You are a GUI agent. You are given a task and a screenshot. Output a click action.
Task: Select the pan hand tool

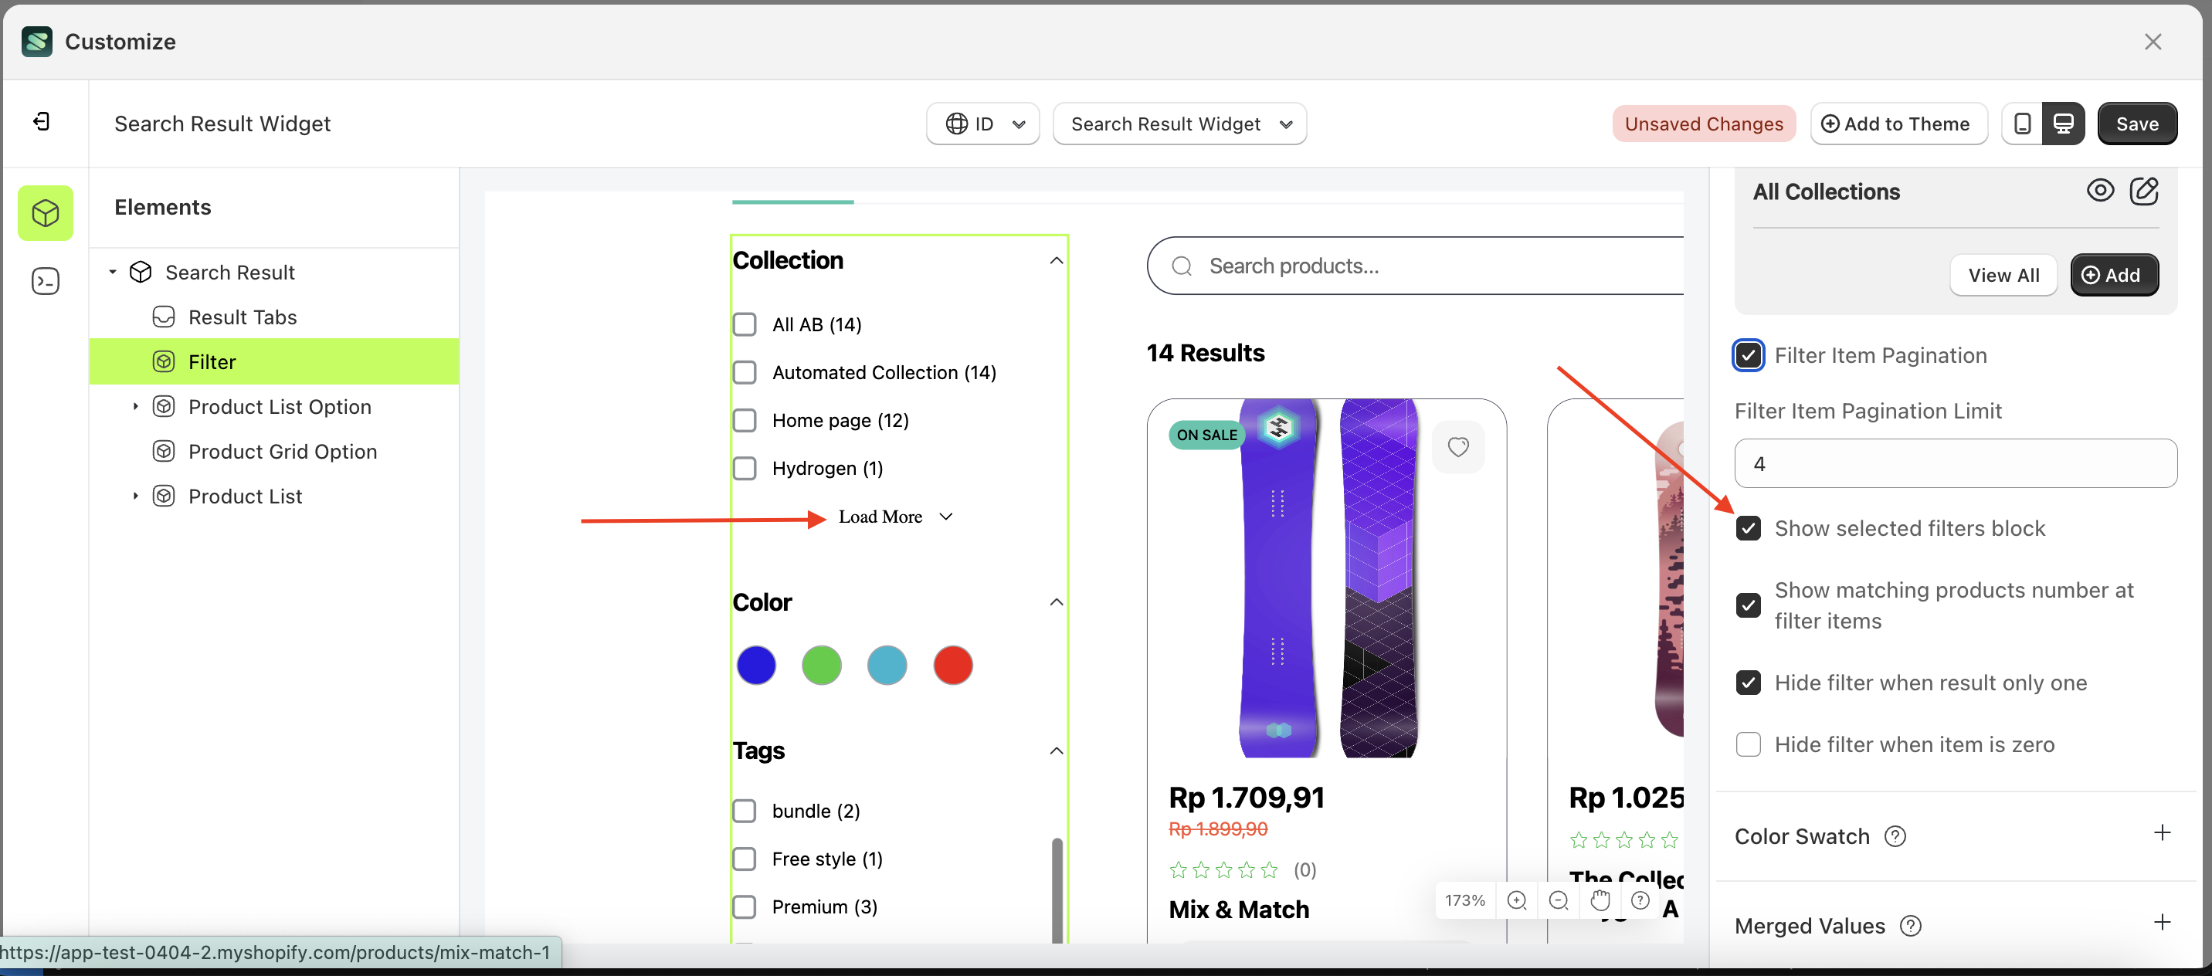(x=1599, y=900)
